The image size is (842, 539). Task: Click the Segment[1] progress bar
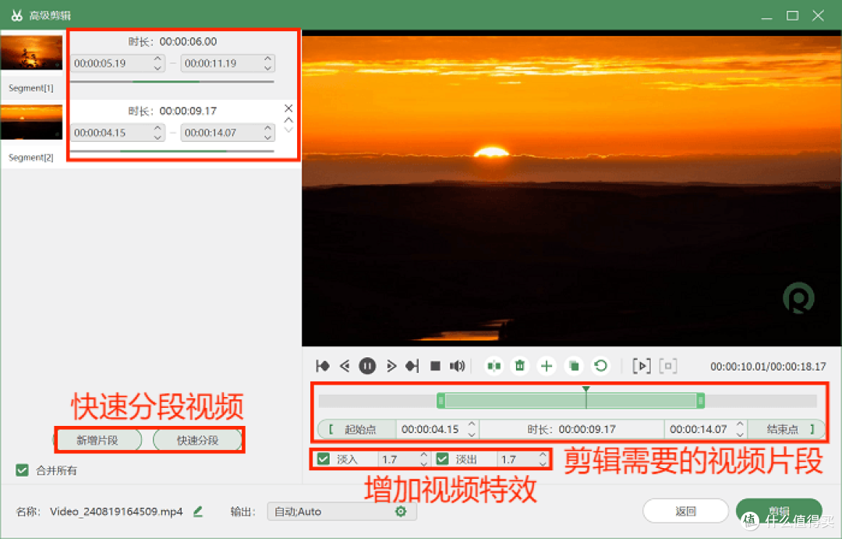[172, 82]
